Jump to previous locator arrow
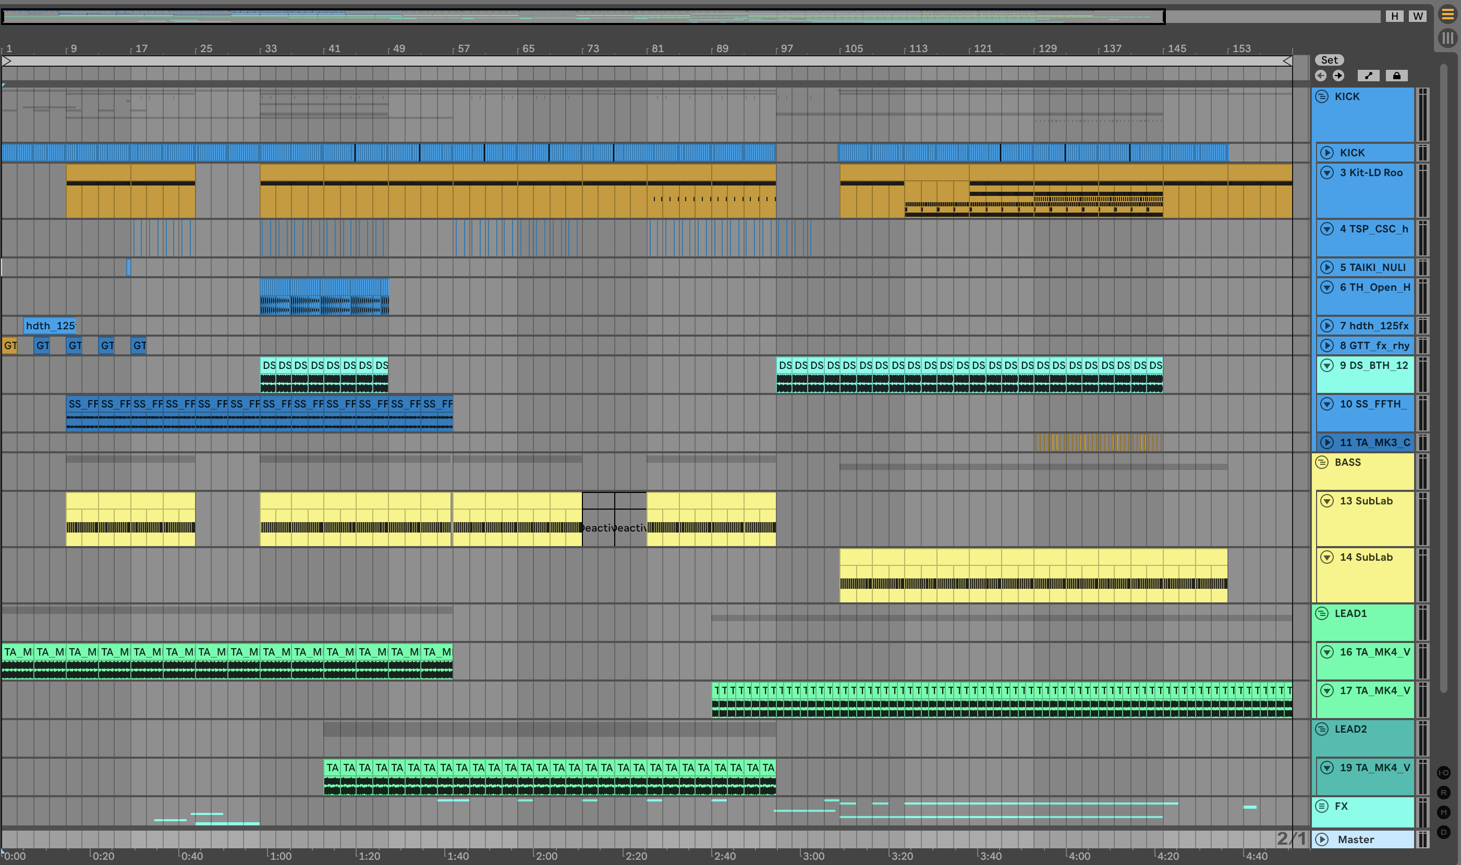 [x=1321, y=76]
